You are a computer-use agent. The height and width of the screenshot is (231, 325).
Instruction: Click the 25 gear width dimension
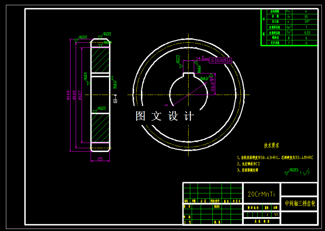coord(100,159)
